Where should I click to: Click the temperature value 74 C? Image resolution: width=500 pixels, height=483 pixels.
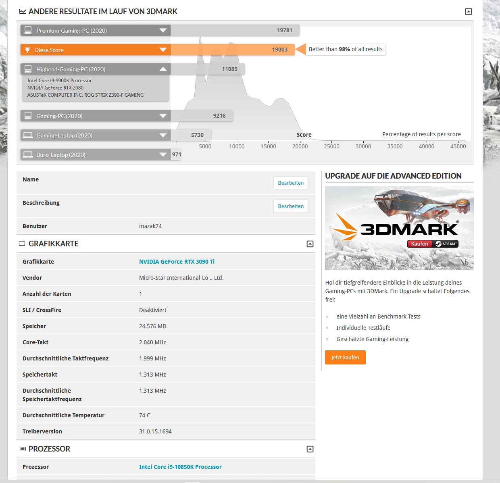pyautogui.click(x=145, y=415)
